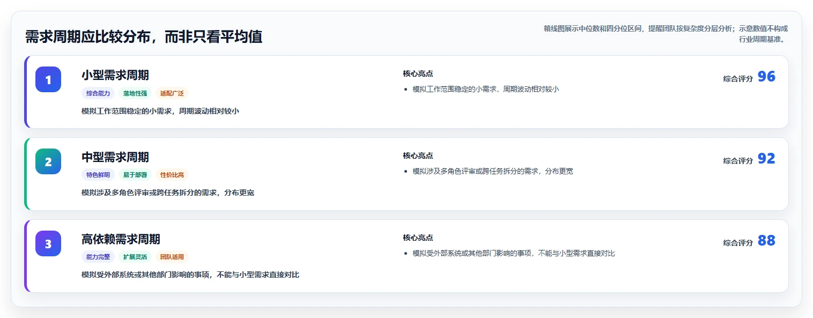Click the score value 96

tap(766, 77)
